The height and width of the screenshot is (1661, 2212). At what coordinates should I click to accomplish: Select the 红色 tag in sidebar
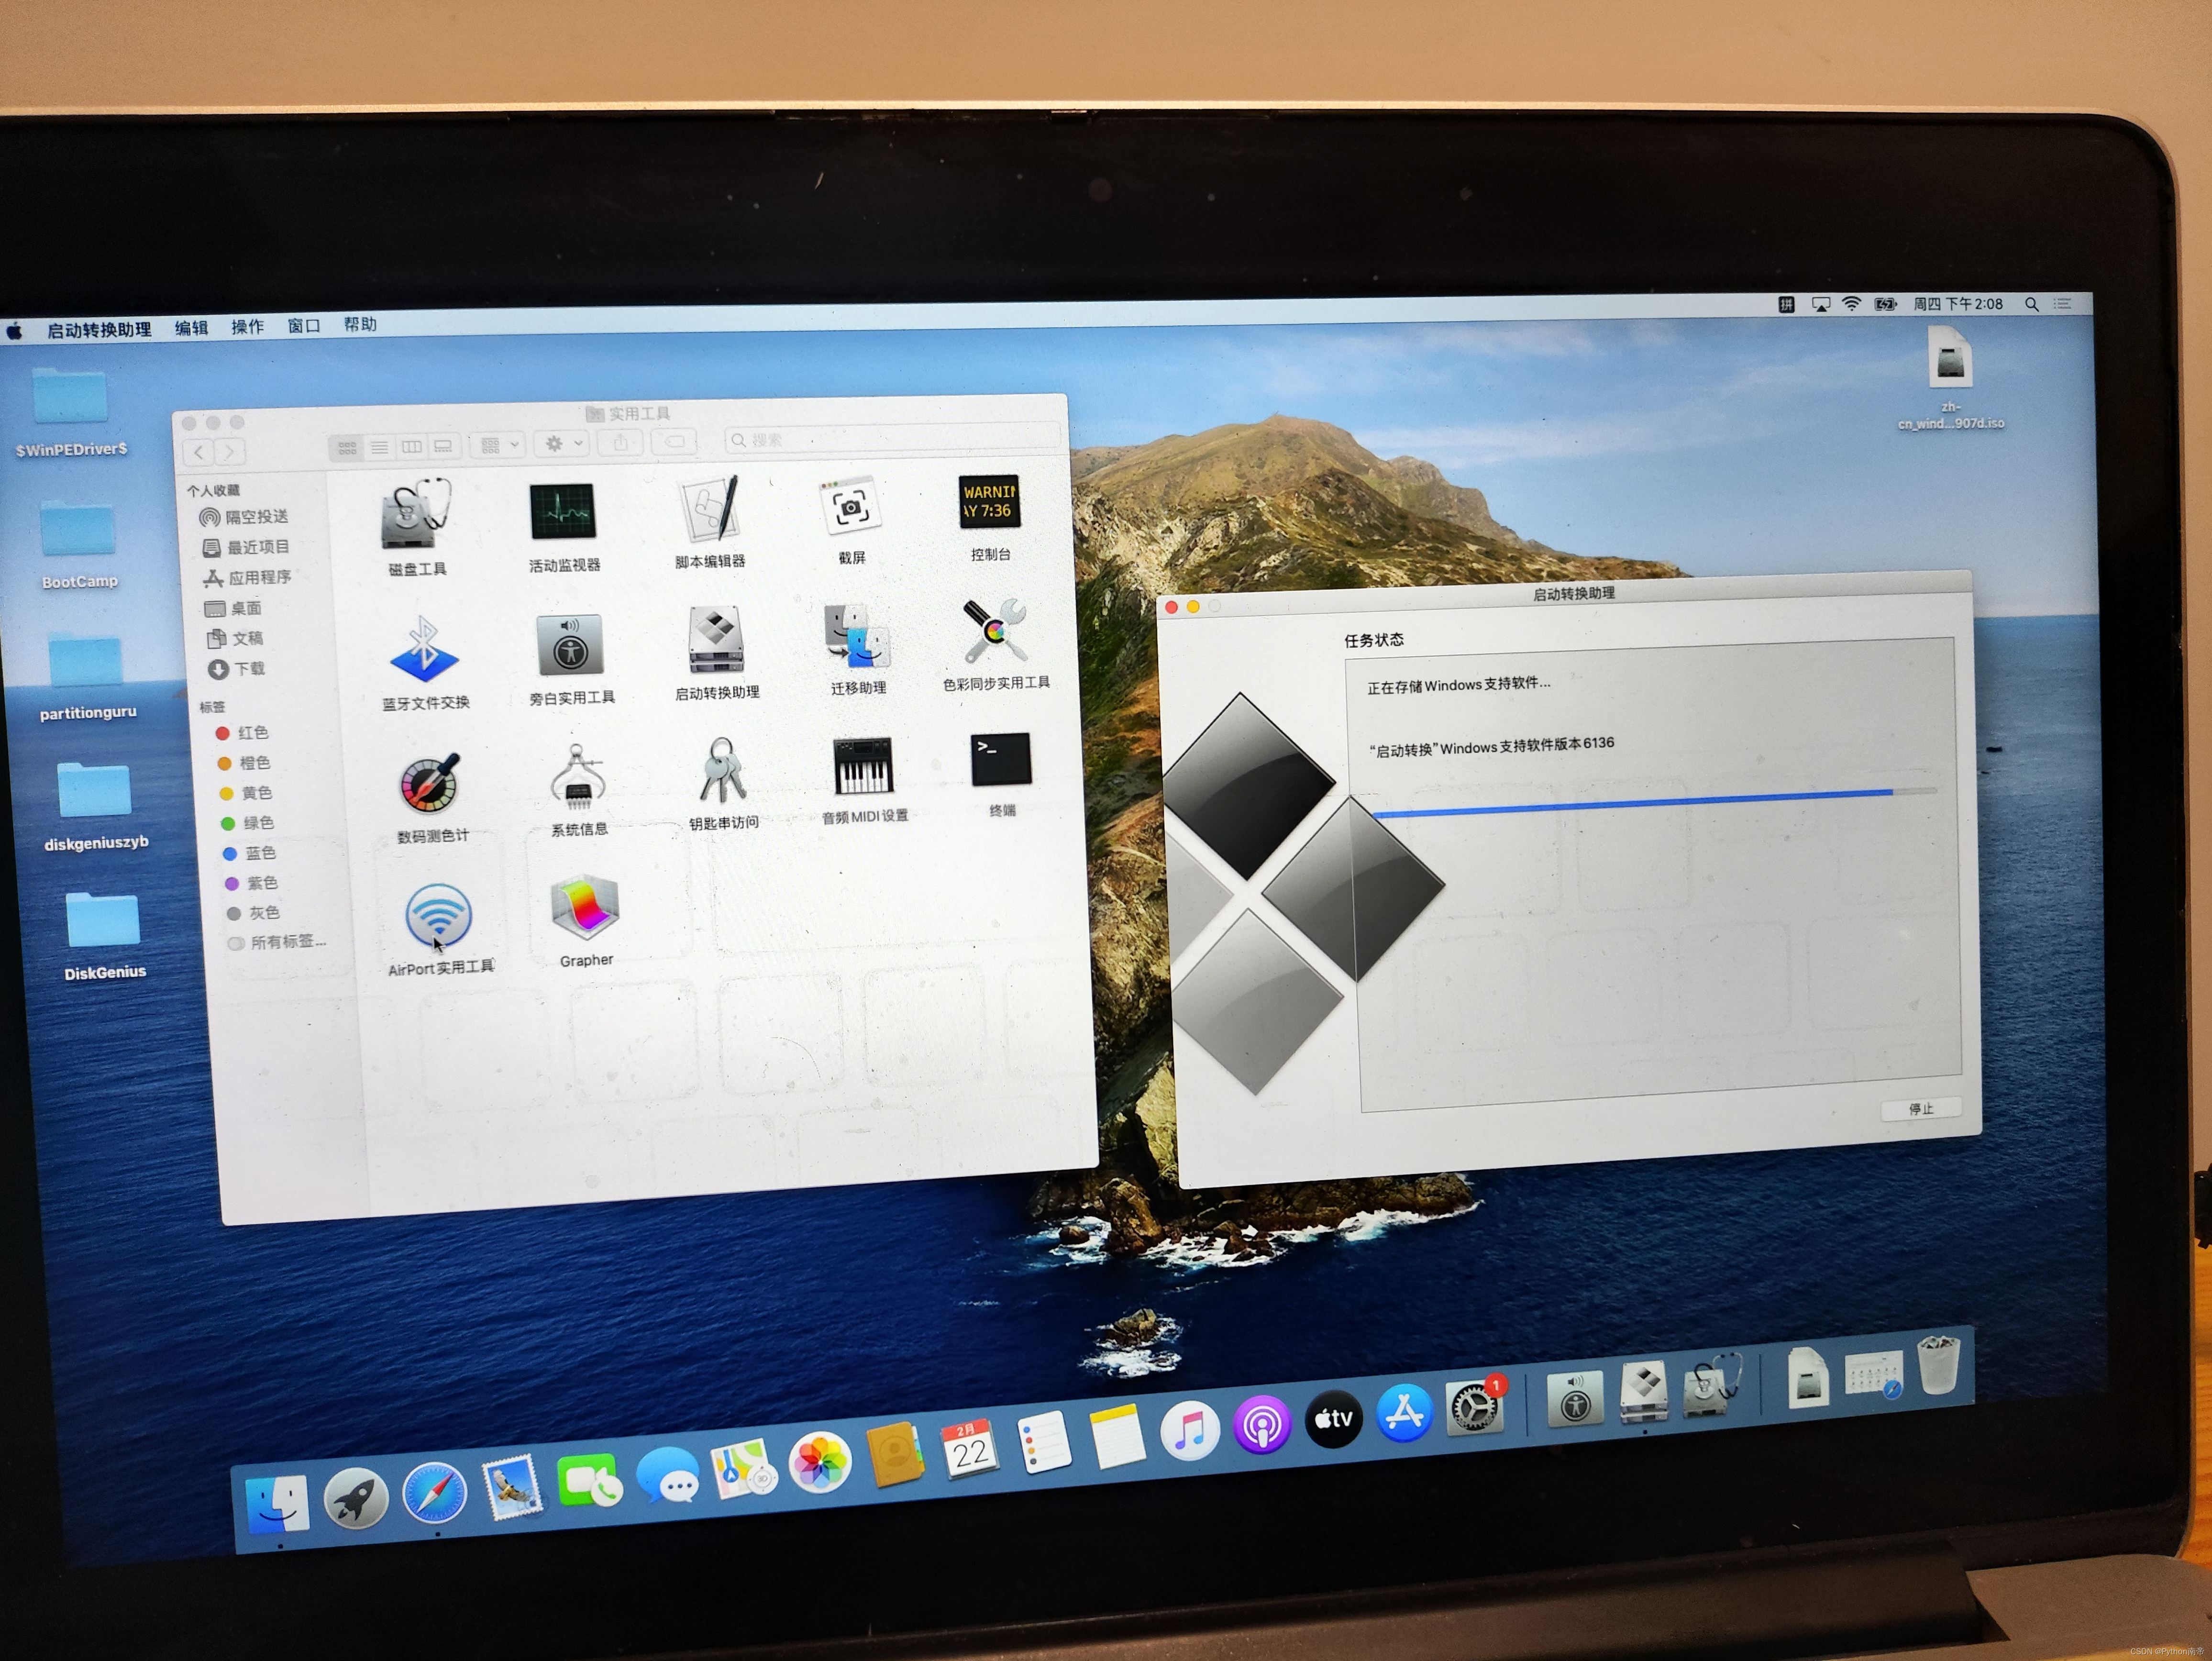242,732
